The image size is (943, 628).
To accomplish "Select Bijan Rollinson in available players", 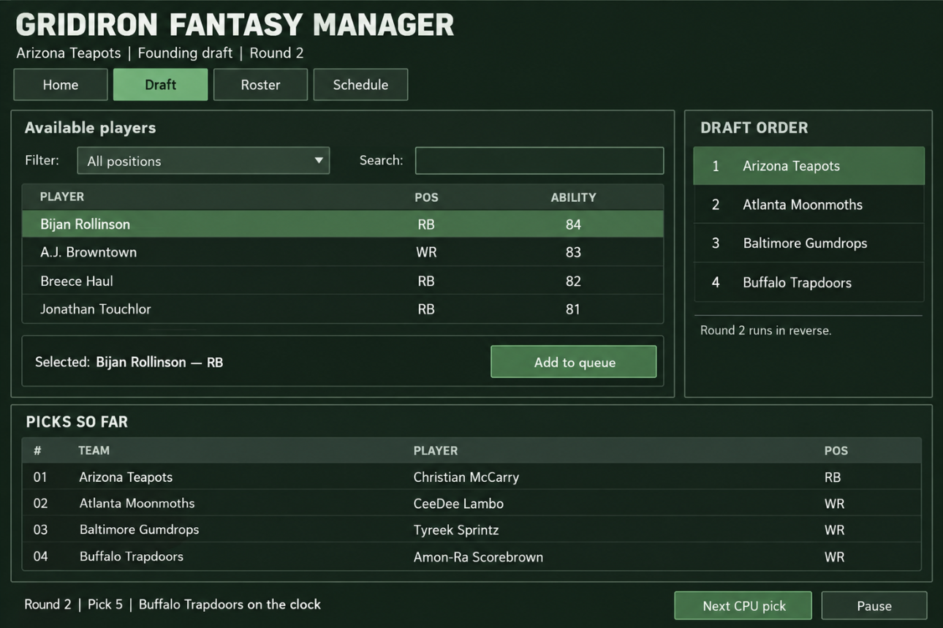I will click(x=343, y=224).
